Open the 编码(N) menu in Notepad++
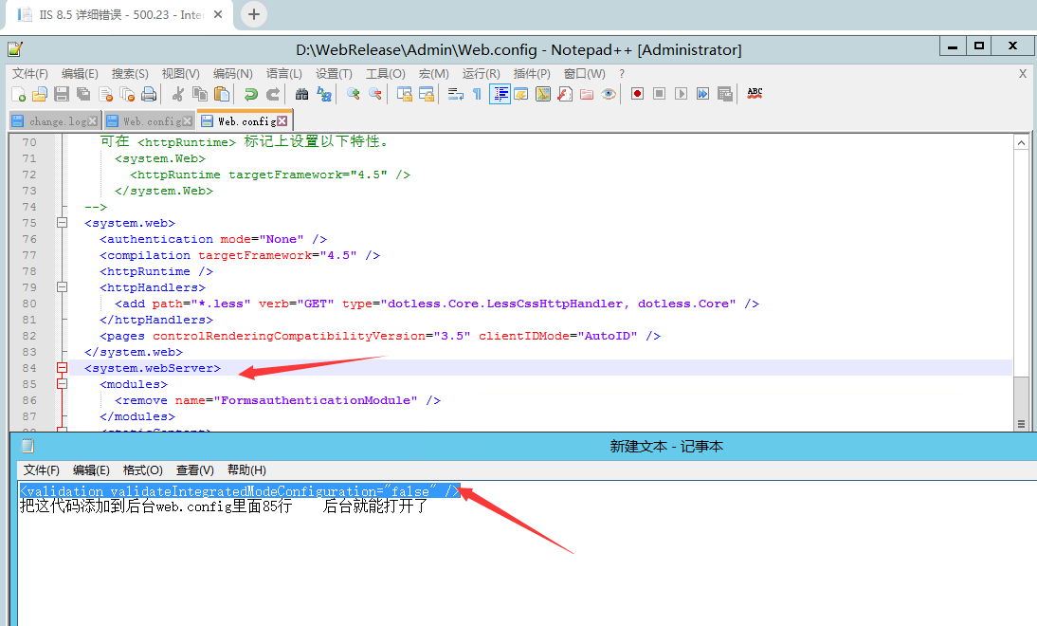The width and height of the screenshot is (1037, 626). (232, 73)
